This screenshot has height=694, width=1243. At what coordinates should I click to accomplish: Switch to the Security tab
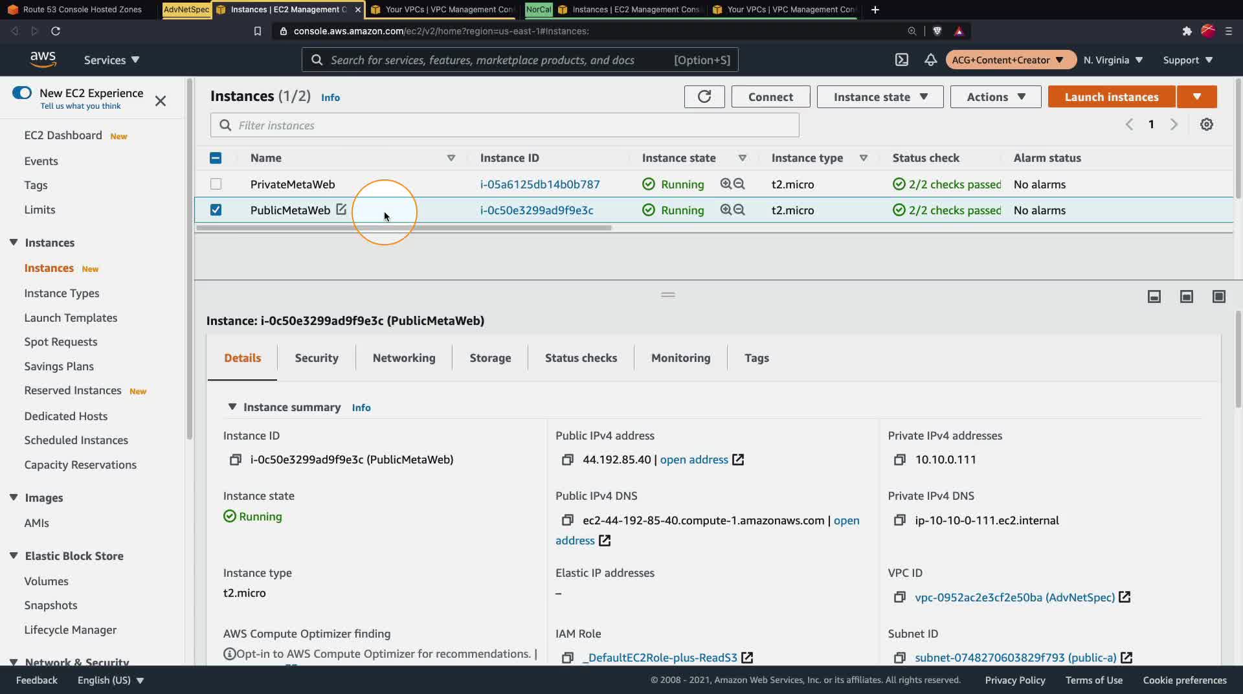coord(317,358)
